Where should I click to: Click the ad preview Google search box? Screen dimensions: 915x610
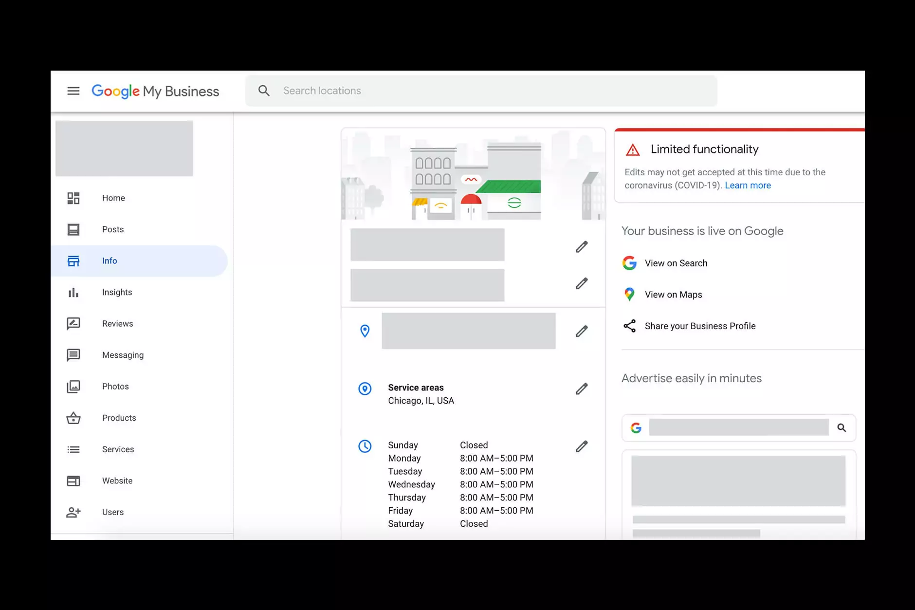pos(738,427)
